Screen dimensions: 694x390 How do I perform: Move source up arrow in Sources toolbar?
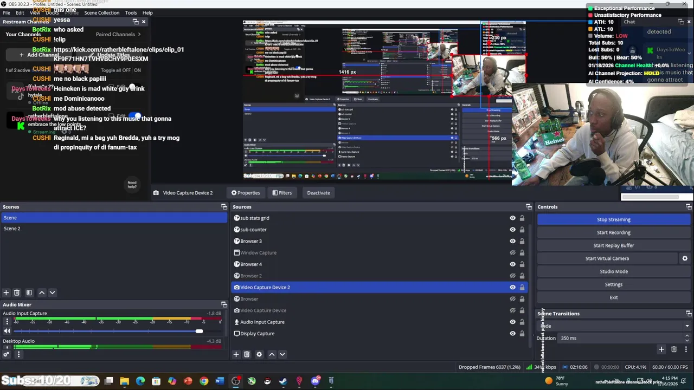click(x=272, y=354)
